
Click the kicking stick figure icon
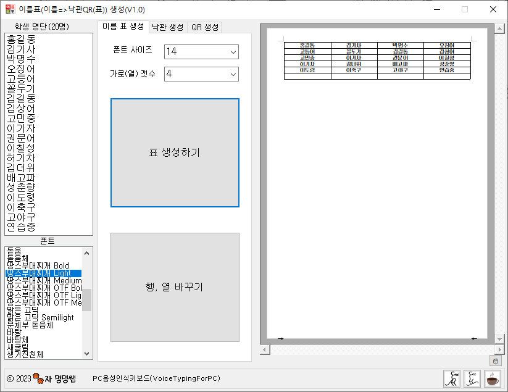[473, 378]
